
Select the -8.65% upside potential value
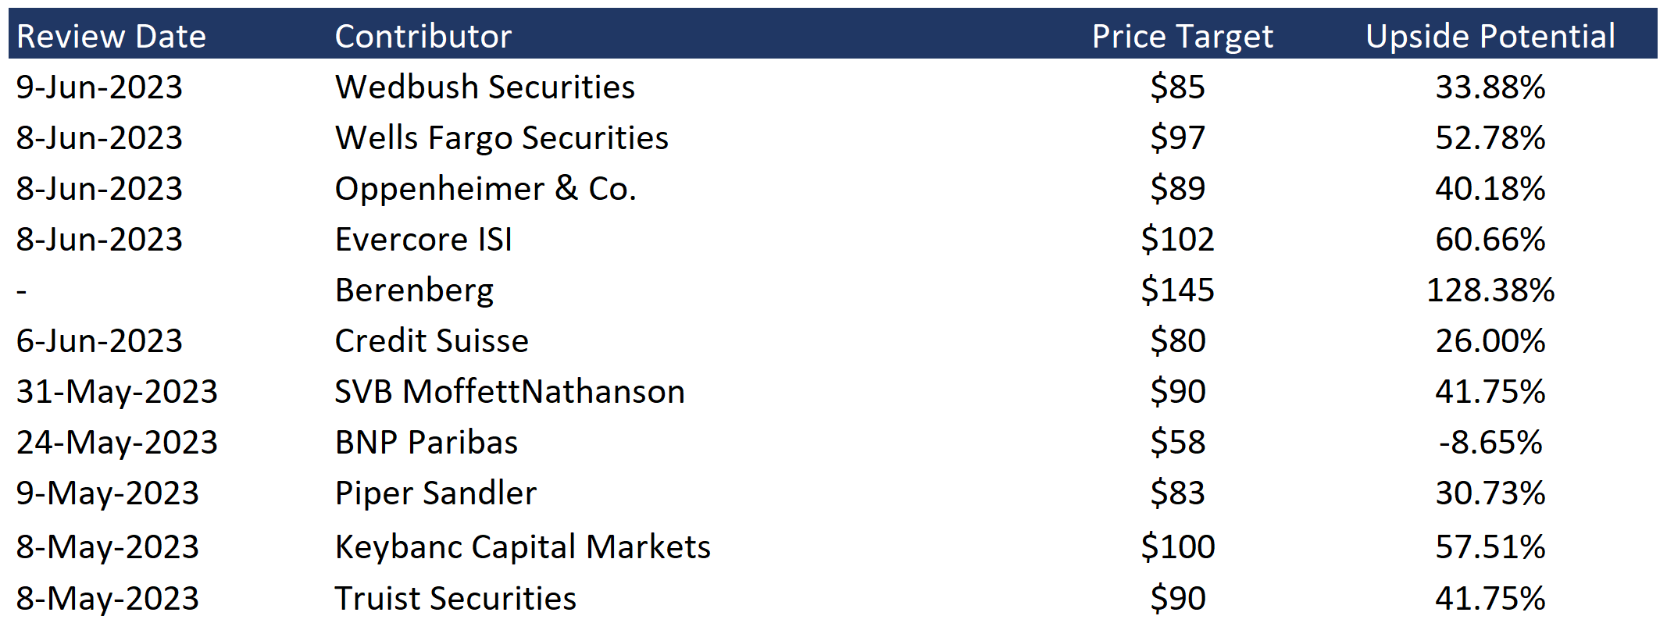[1490, 443]
